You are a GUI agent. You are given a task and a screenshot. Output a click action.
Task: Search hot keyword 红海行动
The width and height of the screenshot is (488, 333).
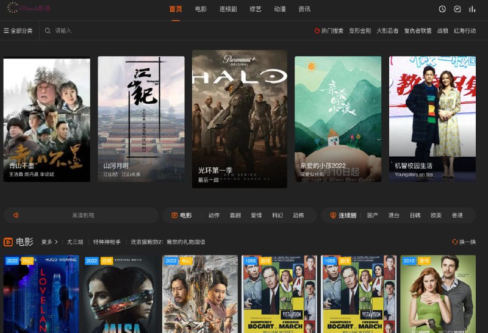[x=465, y=30]
